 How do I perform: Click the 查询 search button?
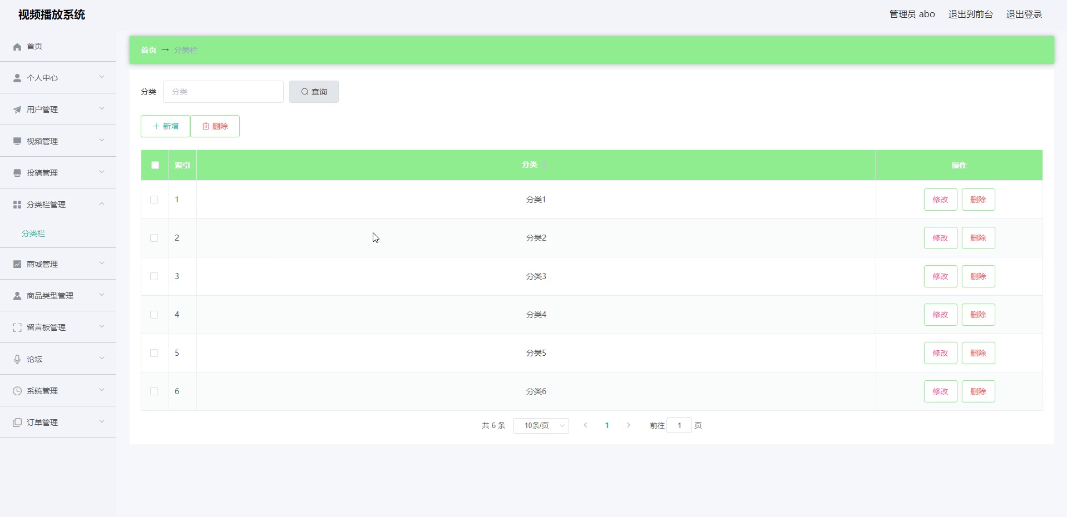(314, 92)
